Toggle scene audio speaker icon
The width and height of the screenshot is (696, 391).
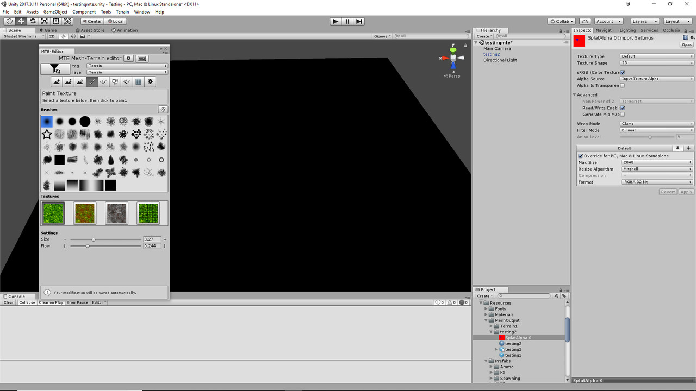pos(73,36)
